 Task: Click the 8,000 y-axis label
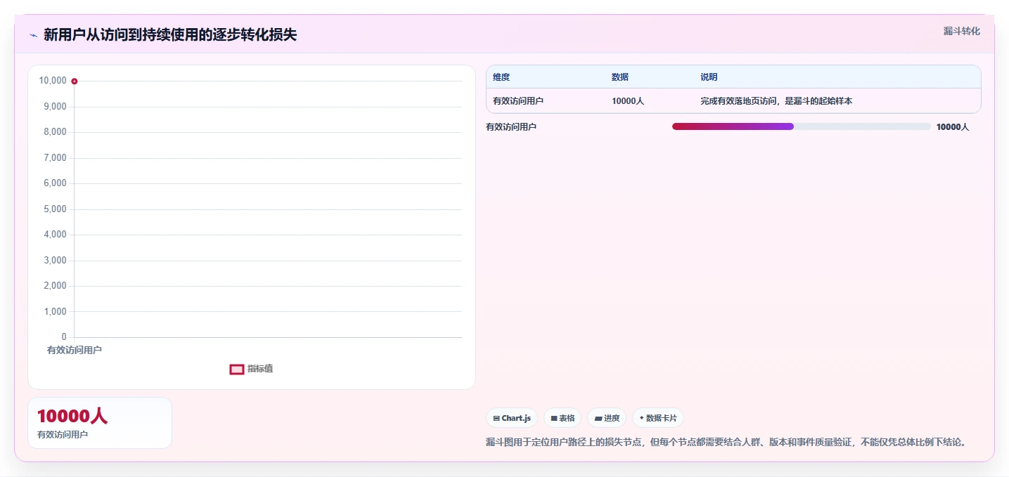[x=55, y=132]
